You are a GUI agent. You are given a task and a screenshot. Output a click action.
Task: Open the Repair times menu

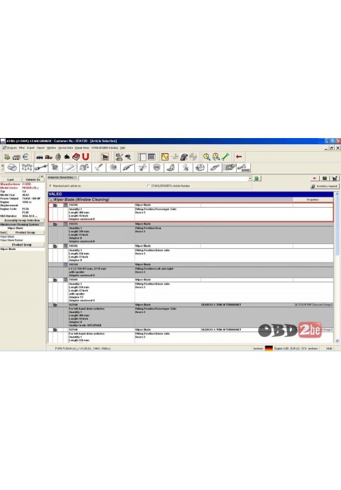coord(82,148)
